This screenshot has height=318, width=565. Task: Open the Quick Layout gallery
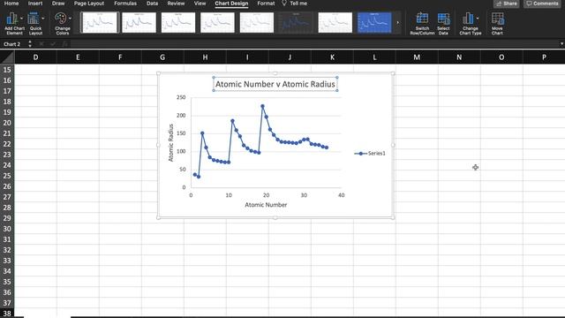[x=35, y=24]
